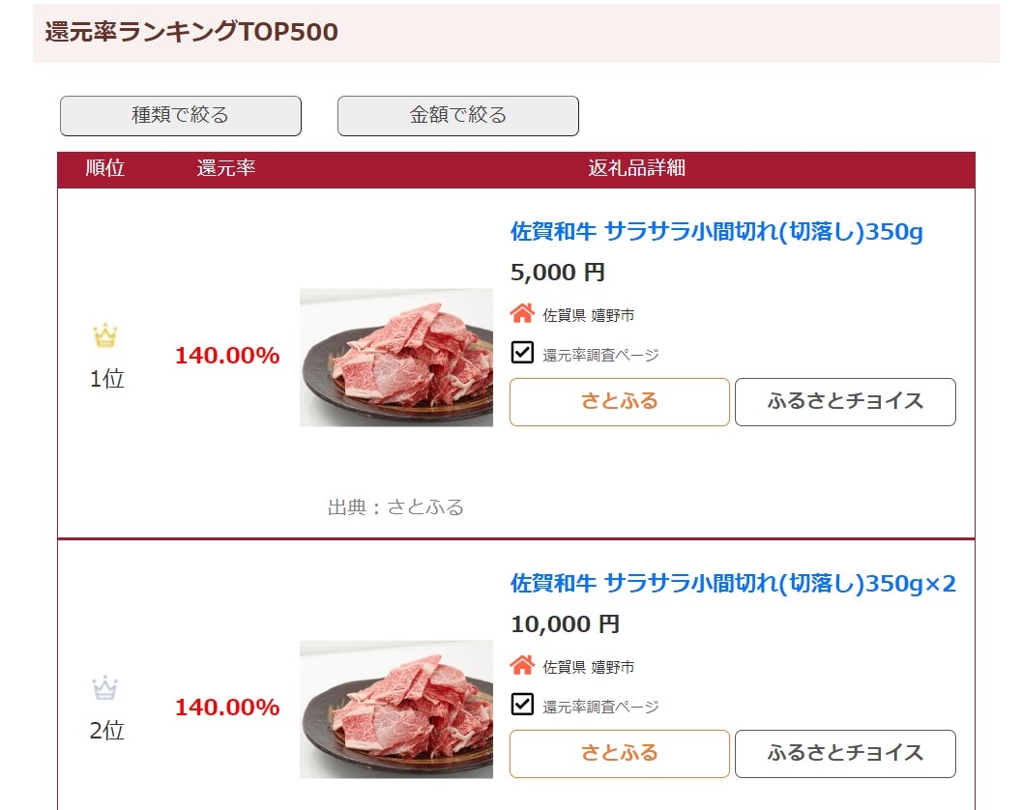
Task: Open さとふる for the first product
Action: point(619,401)
